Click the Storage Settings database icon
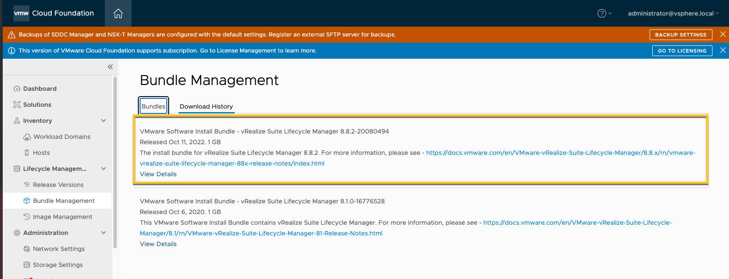This screenshot has height=279, width=729. click(27, 265)
